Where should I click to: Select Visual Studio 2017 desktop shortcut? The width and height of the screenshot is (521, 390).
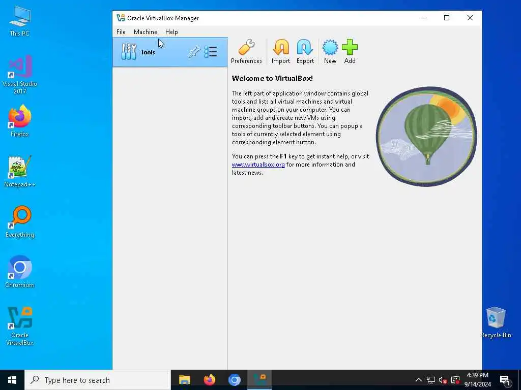tap(20, 75)
